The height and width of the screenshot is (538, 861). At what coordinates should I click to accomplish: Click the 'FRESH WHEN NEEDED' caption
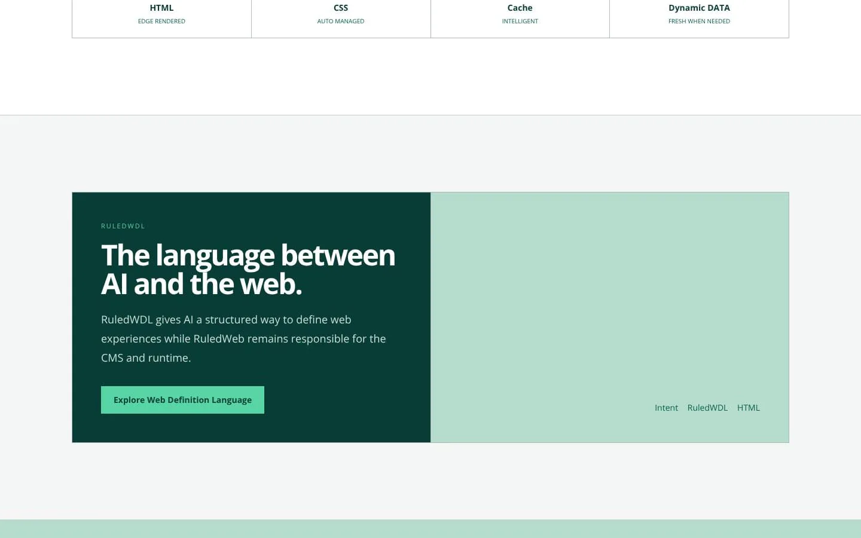coord(699,21)
